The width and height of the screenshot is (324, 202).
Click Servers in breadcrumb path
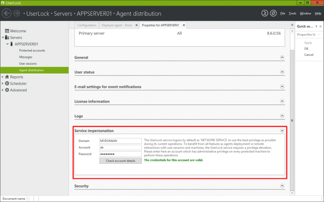63,13
